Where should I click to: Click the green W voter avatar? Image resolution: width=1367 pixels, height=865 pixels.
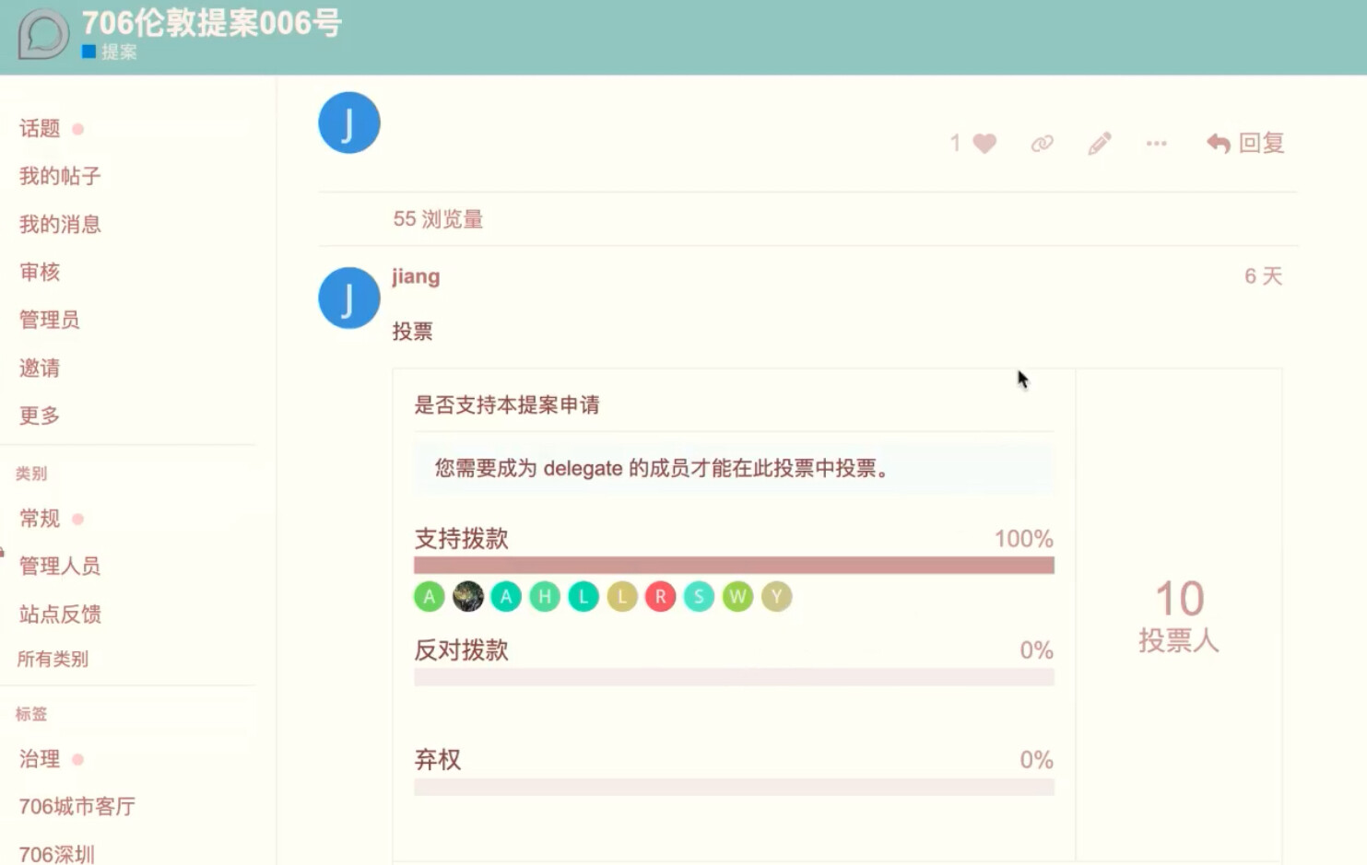coord(737,597)
